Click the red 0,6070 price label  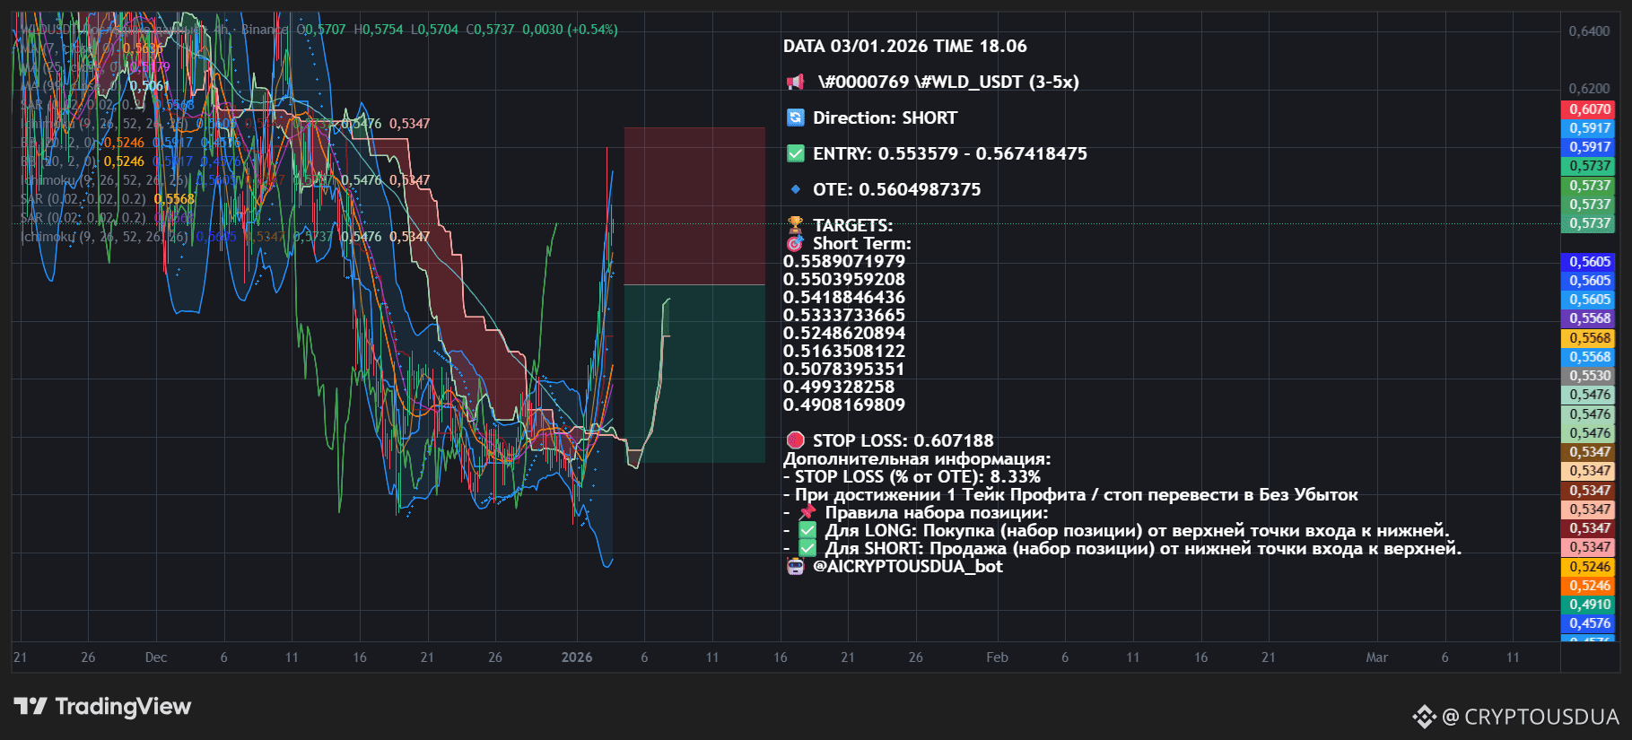1589,109
